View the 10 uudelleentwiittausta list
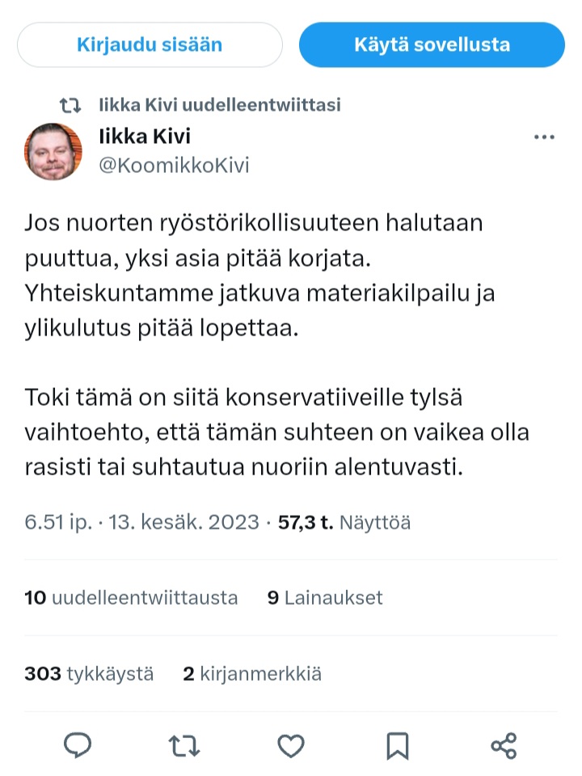The width and height of the screenshot is (582, 776). tap(132, 598)
